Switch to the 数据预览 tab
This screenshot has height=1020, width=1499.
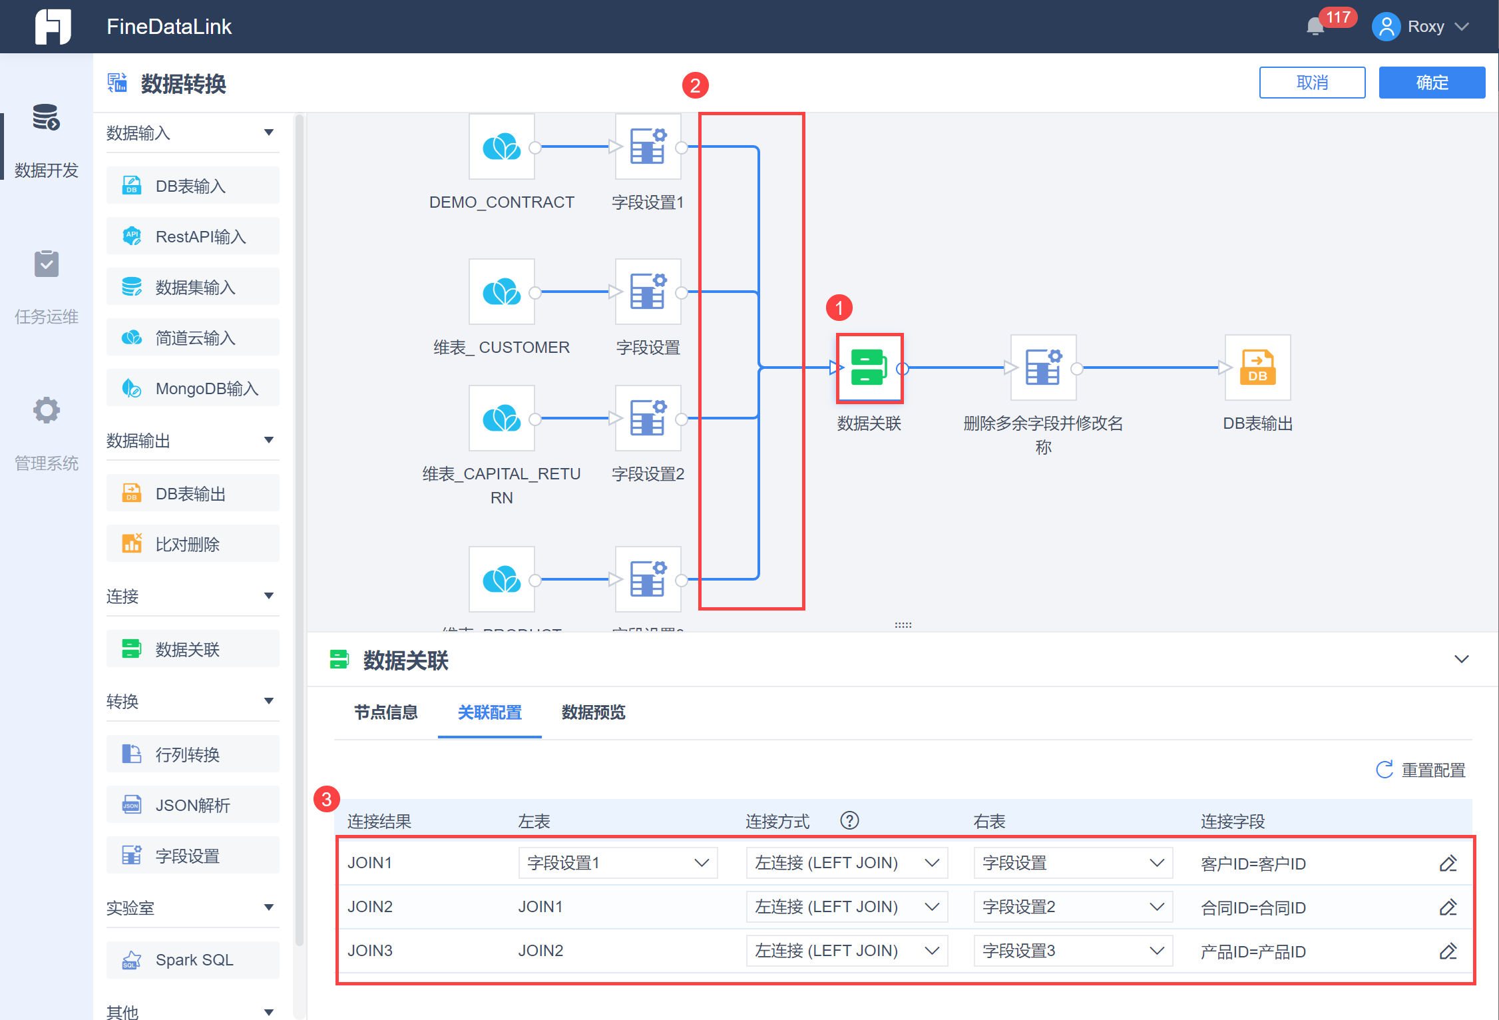pyautogui.click(x=593, y=712)
